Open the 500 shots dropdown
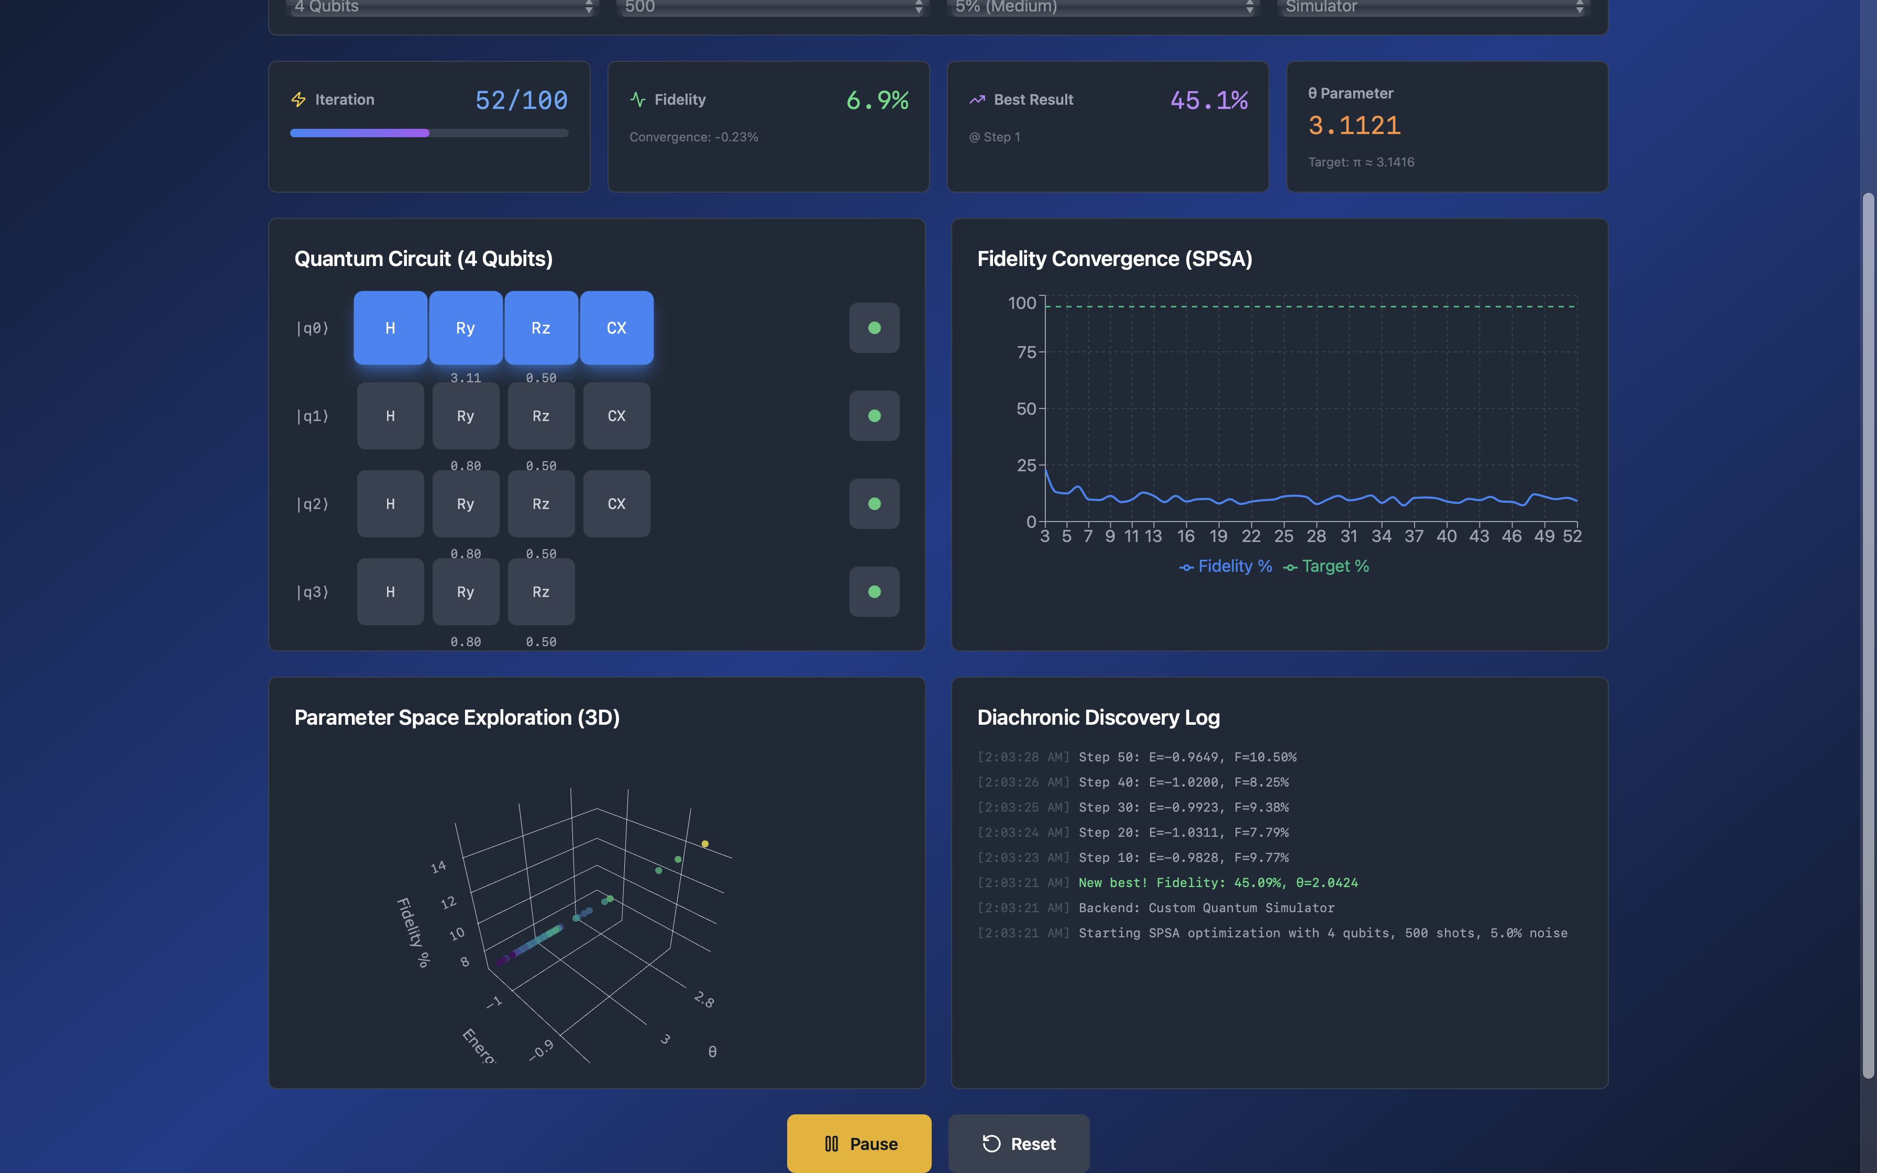The height and width of the screenshot is (1173, 1877). pyautogui.click(x=772, y=6)
